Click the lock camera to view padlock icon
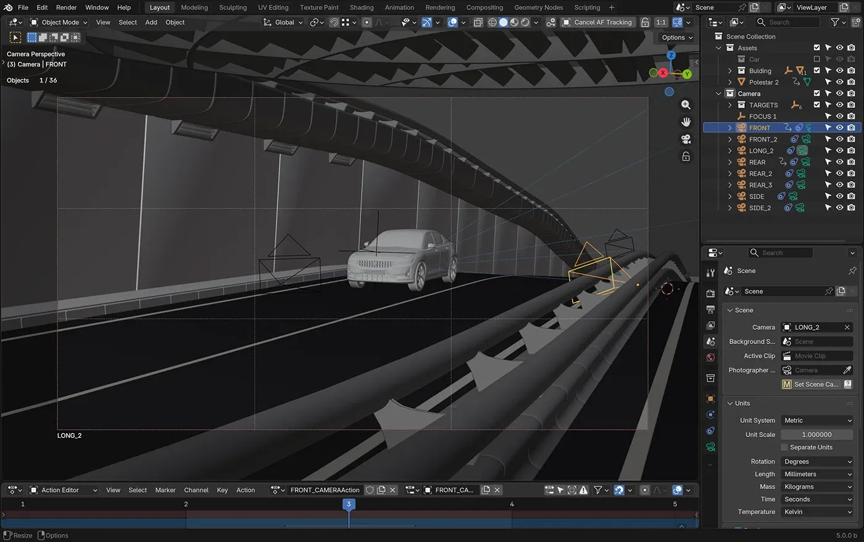This screenshot has height=542, width=864. [x=686, y=157]
